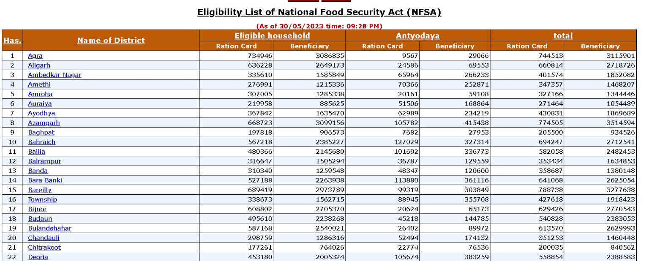Click the Eligible household column header
This screenshot has height=261, width=649.
point(273,36)
